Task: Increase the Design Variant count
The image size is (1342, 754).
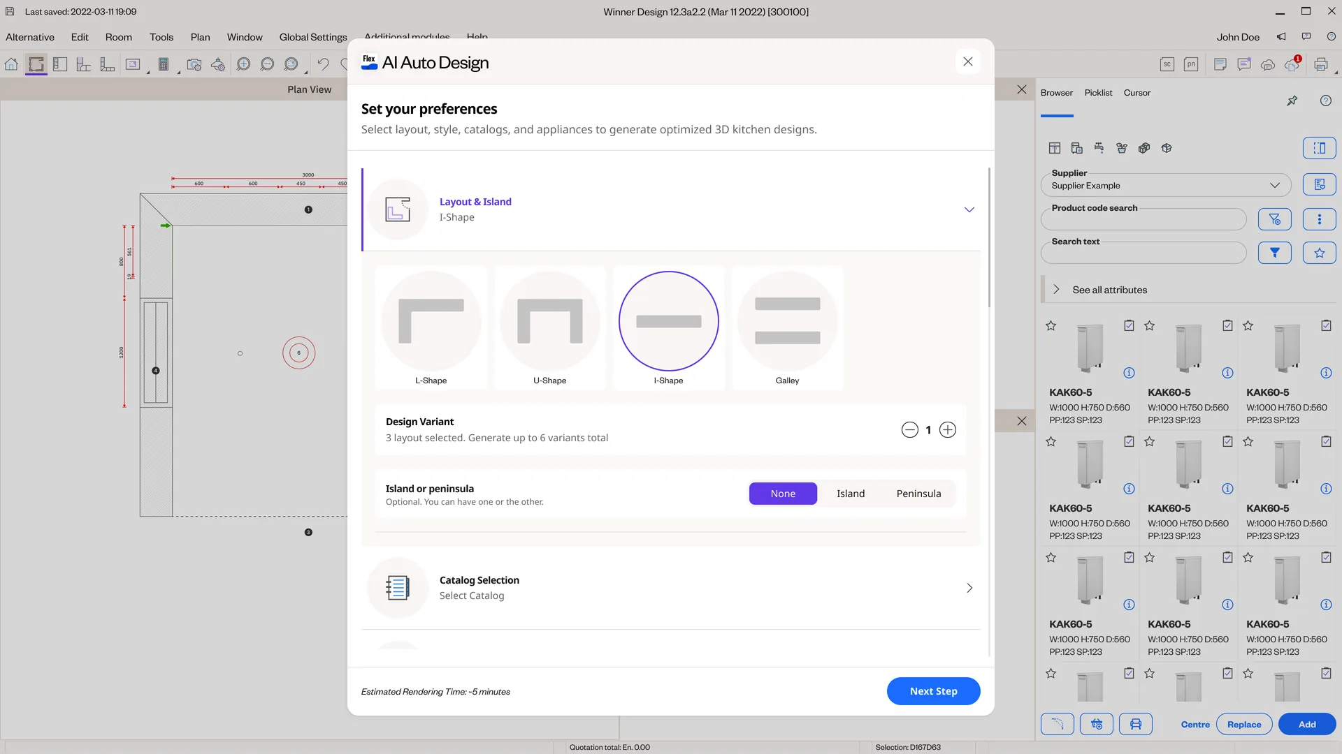Action: point(948,430)
